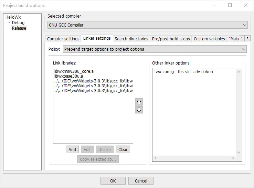Close the Project build options dialog
This screenshot has width=254, height=188.
[x=246, y=5]
